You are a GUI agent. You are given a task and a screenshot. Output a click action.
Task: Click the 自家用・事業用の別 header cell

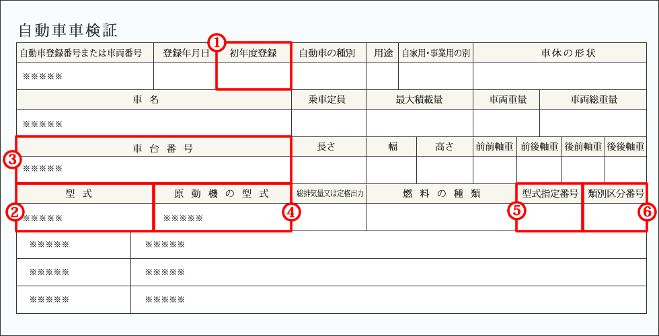pyautogui.click(x=436, y=53)
